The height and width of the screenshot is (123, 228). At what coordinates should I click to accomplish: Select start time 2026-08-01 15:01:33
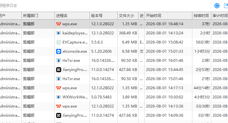(165, 51)
